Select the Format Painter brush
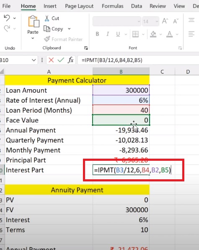This screenshot has width=199, height=250. pos(63,39)
